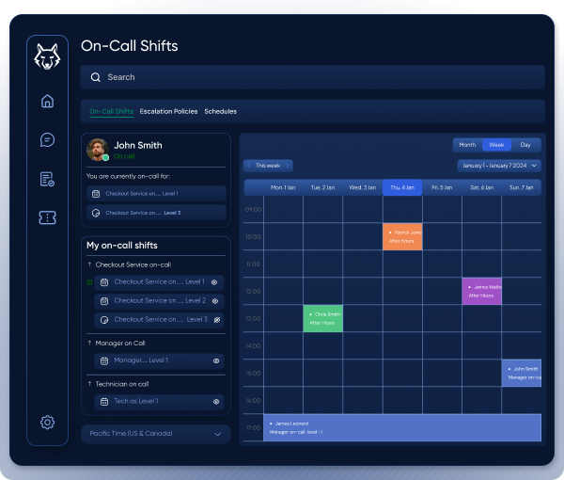Viewport: 564px width, 480px height.
Task: Switch to the Escalation Policies tab
Action: pos(168,112)
